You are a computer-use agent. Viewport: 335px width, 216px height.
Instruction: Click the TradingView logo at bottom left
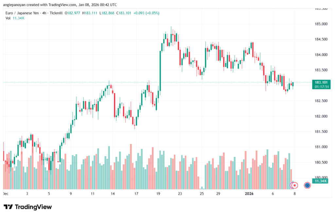[27, 207]
